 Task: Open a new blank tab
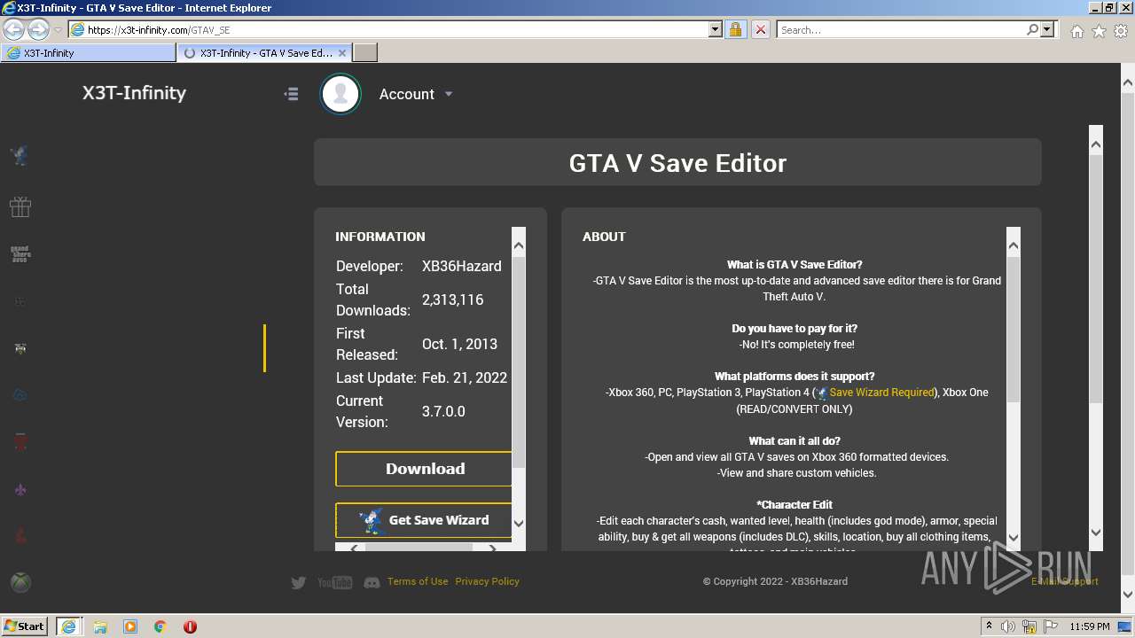(365, 53)
